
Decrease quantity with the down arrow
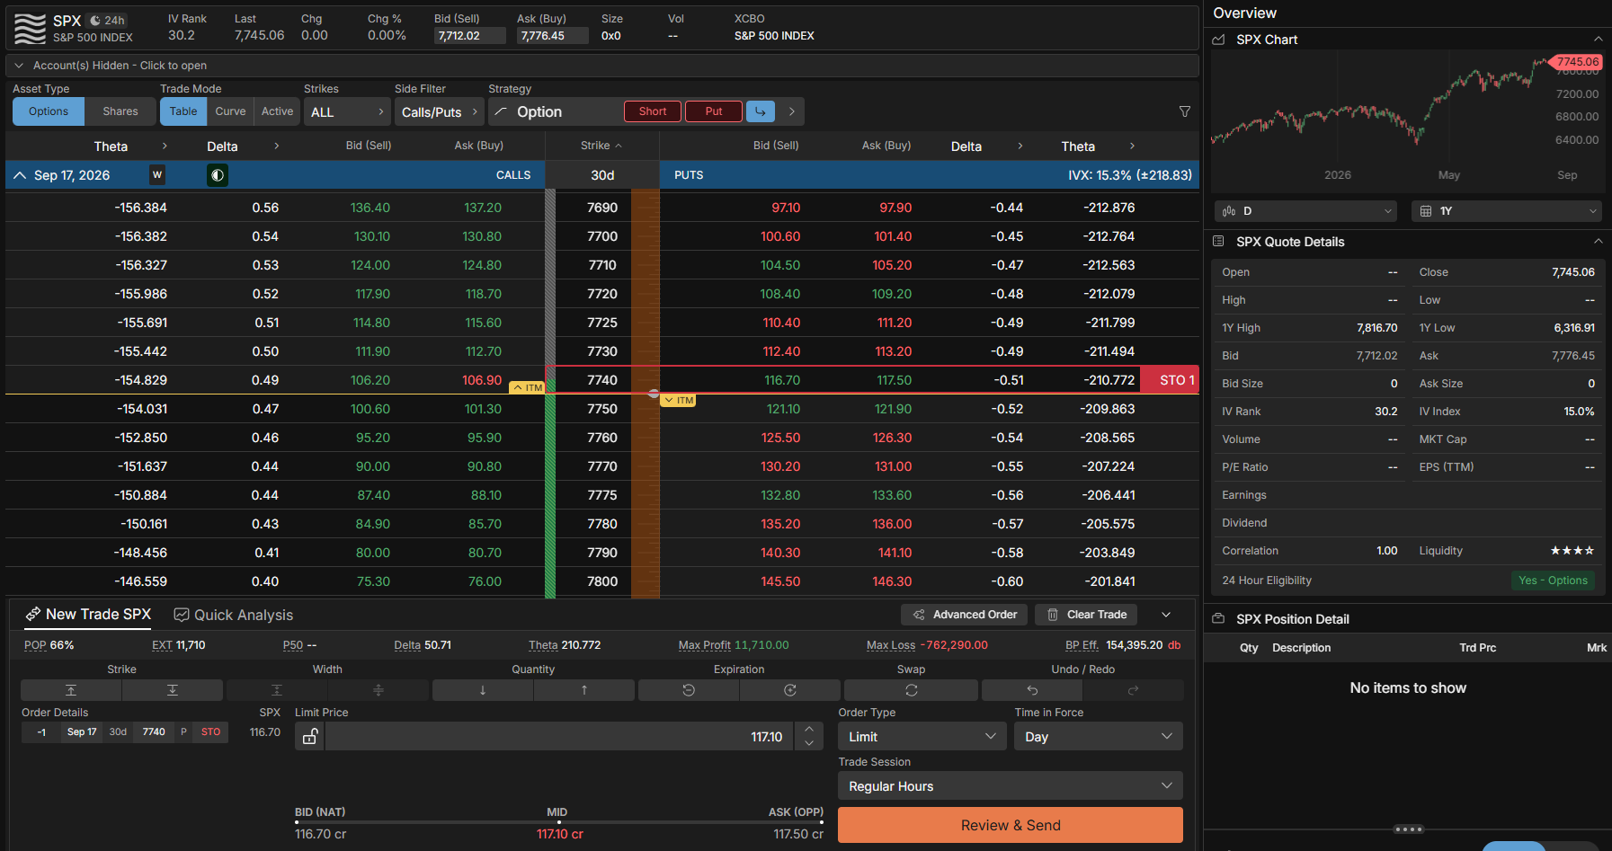(483, 690)
